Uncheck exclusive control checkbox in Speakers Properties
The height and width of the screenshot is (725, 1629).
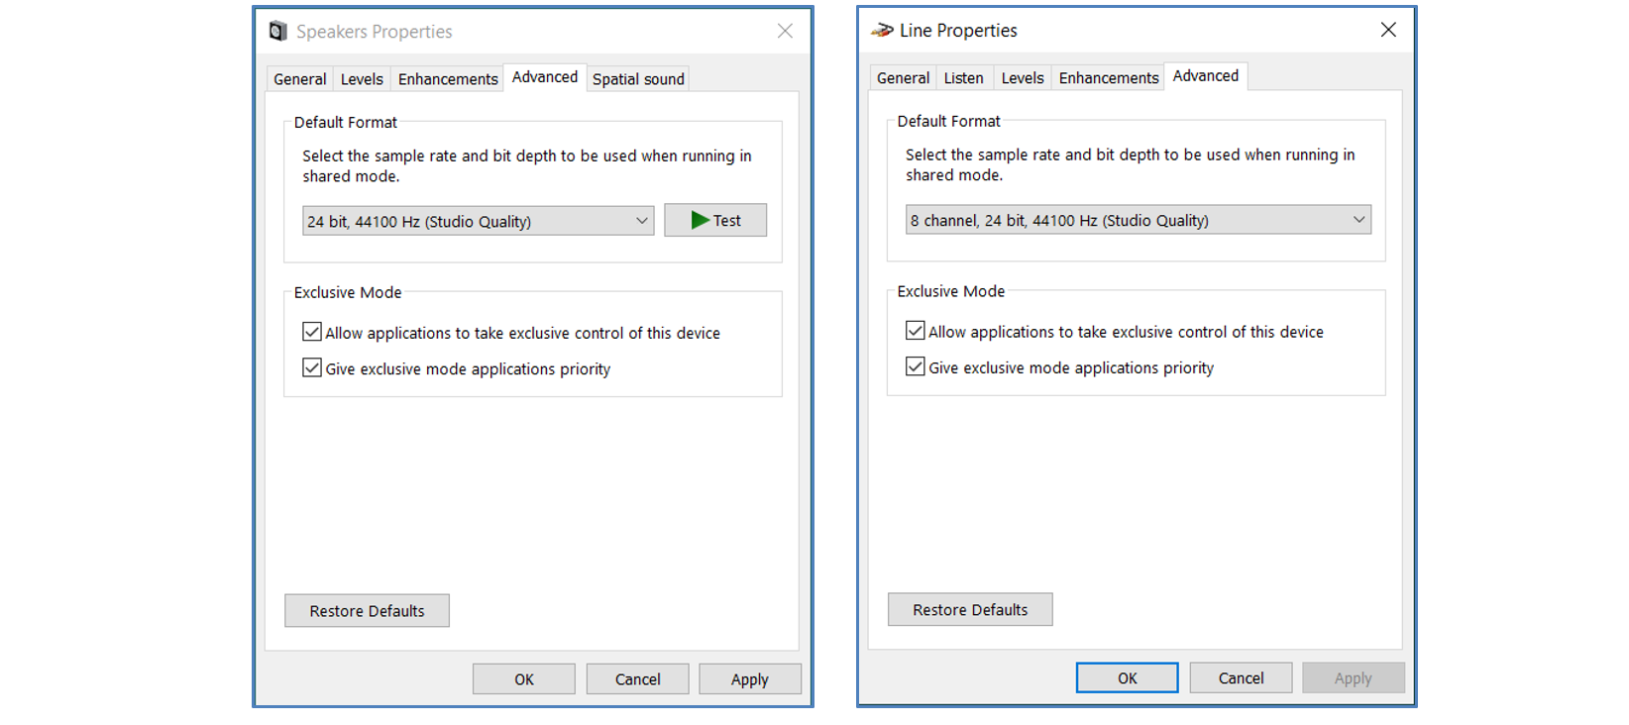tap(312, 332)
